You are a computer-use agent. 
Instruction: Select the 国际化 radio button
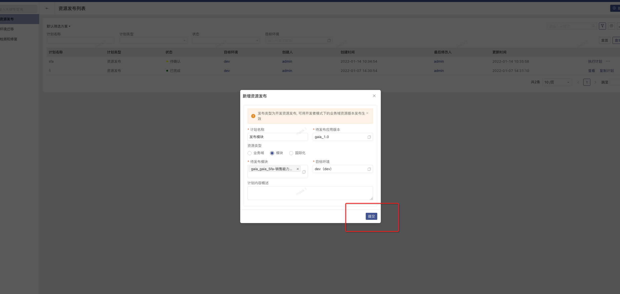point(291,153)
